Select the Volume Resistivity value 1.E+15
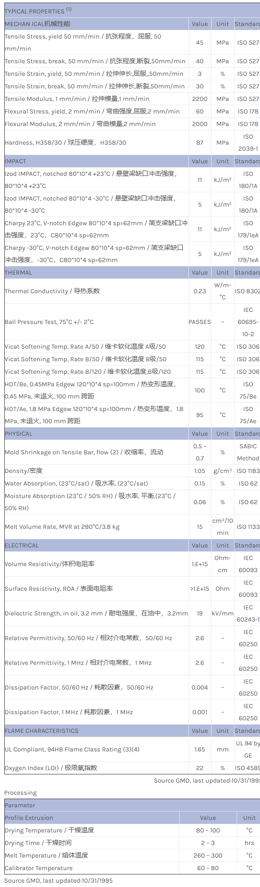This screenshot has width=260, height=887. coord(200,564)
